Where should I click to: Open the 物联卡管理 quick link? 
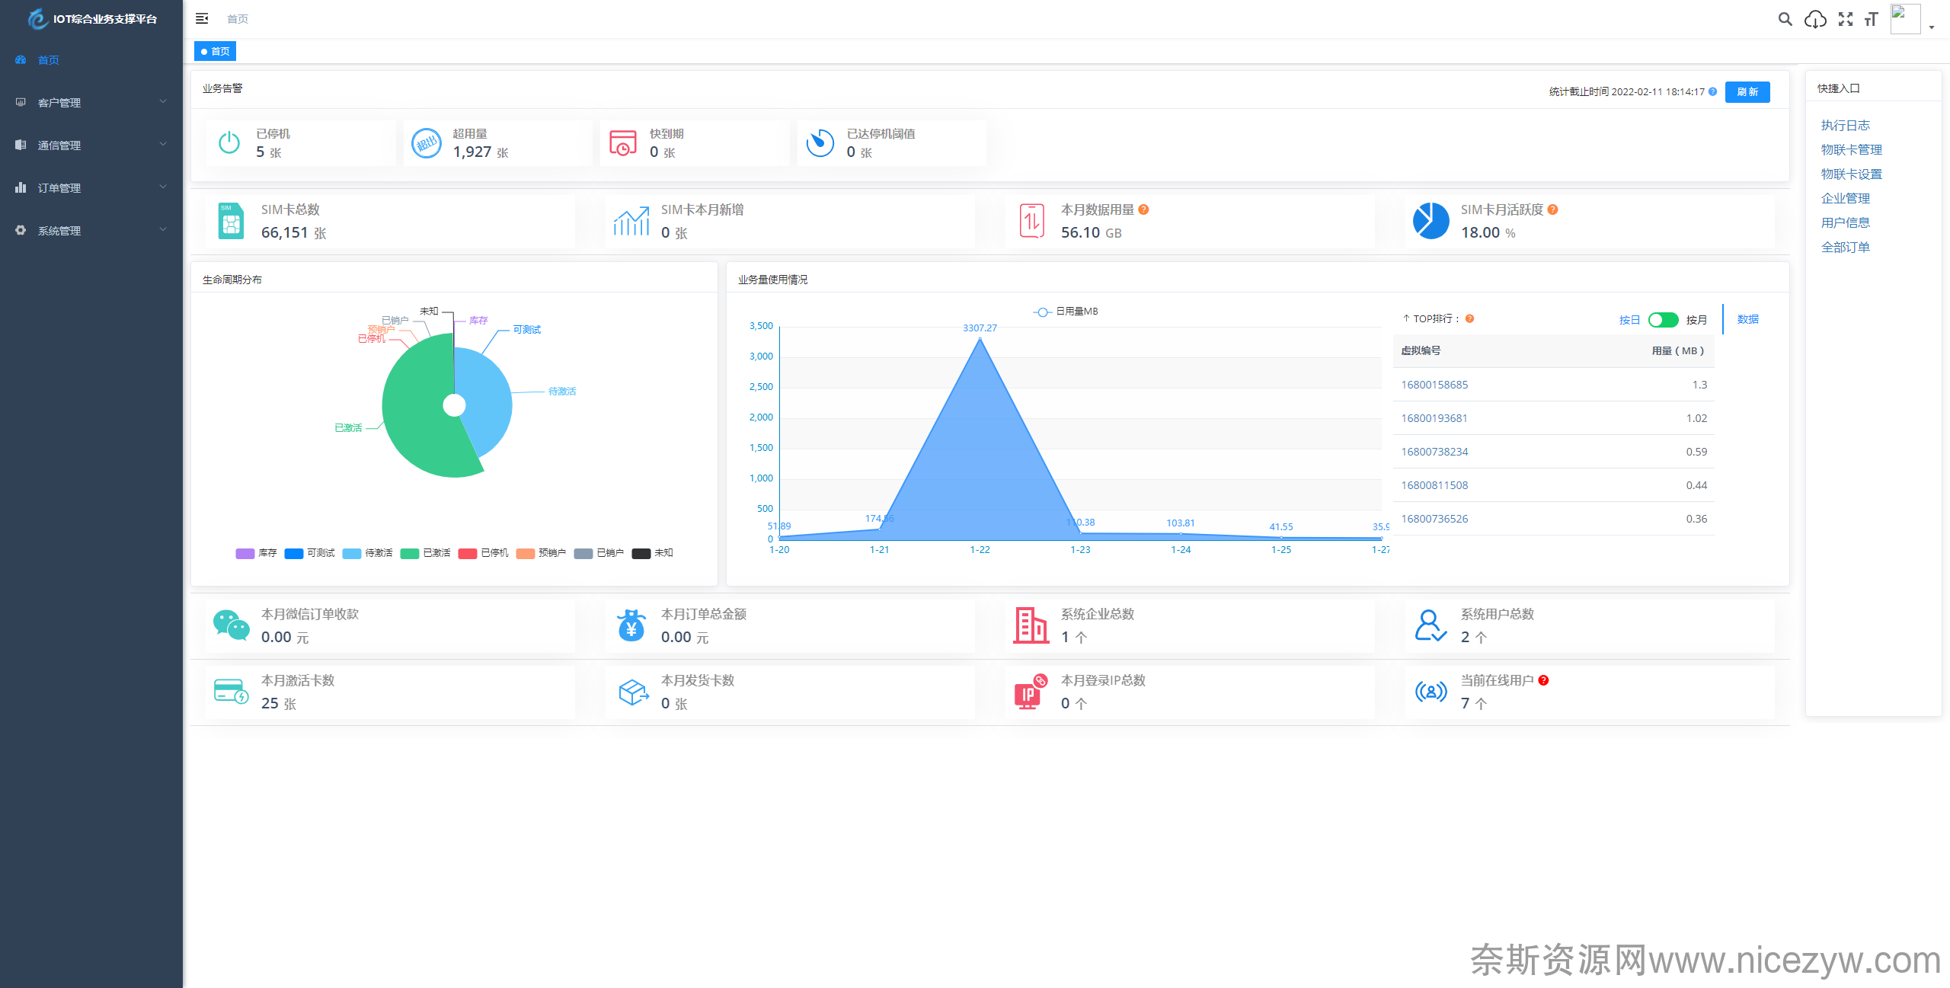tap(1851, 149)
